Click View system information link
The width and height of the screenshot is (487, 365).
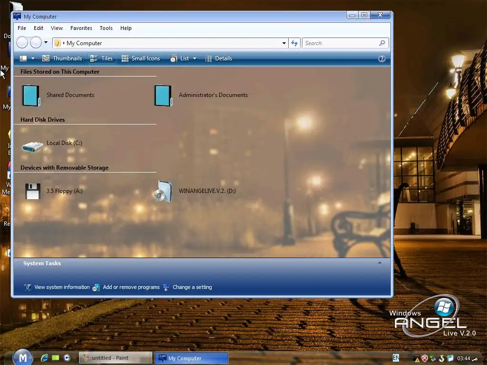62,288
